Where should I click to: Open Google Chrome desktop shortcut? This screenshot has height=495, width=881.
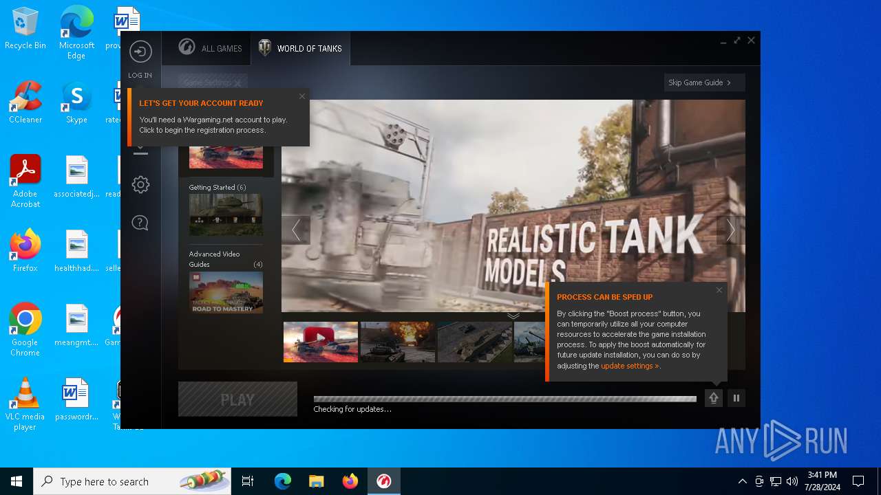[x=25, y=330]
